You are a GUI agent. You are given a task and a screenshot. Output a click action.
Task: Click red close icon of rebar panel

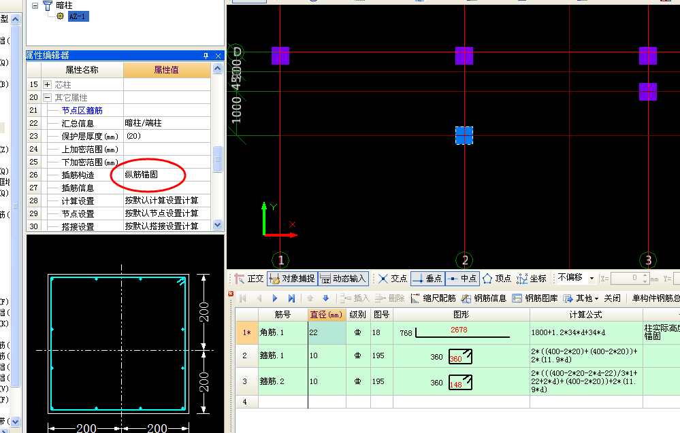point(231,294)
